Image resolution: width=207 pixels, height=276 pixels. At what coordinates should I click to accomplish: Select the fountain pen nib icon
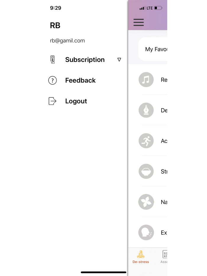[x=146, y=110]
